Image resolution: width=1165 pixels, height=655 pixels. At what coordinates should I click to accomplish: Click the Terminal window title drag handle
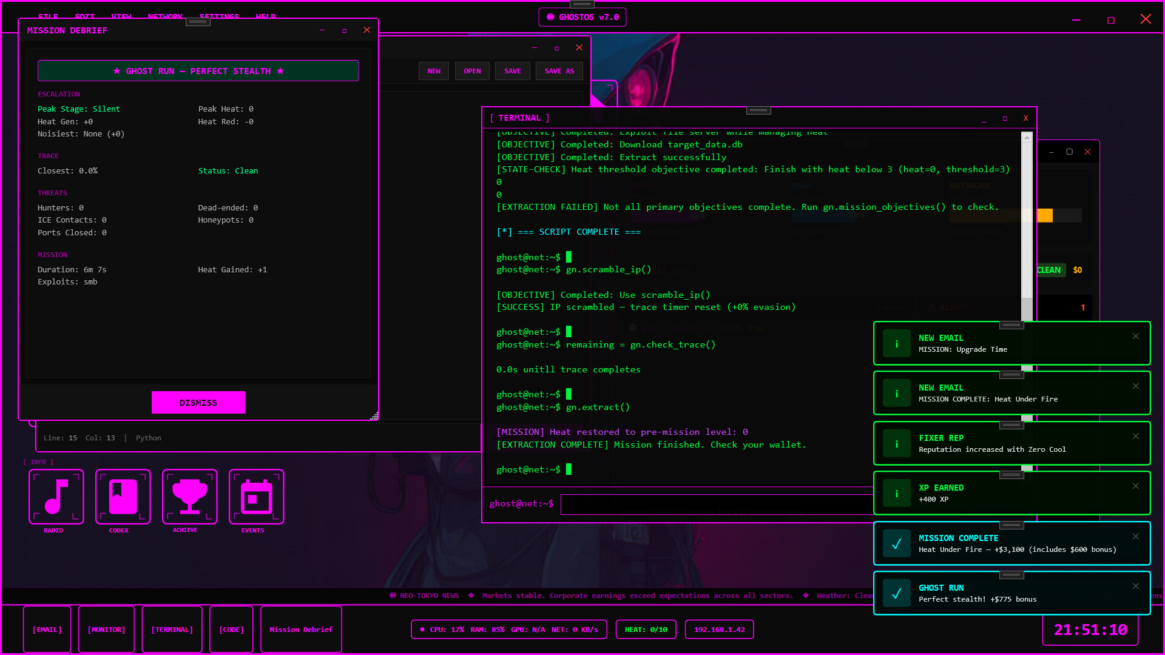click(758, 110)
